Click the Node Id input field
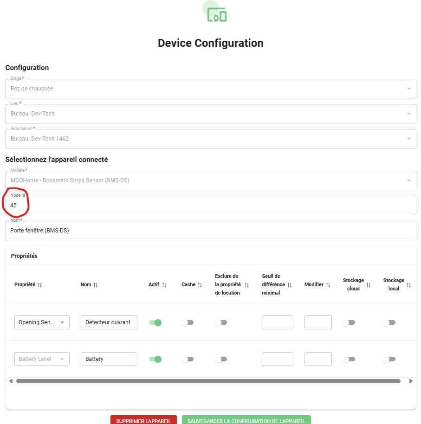 point(210,206)
